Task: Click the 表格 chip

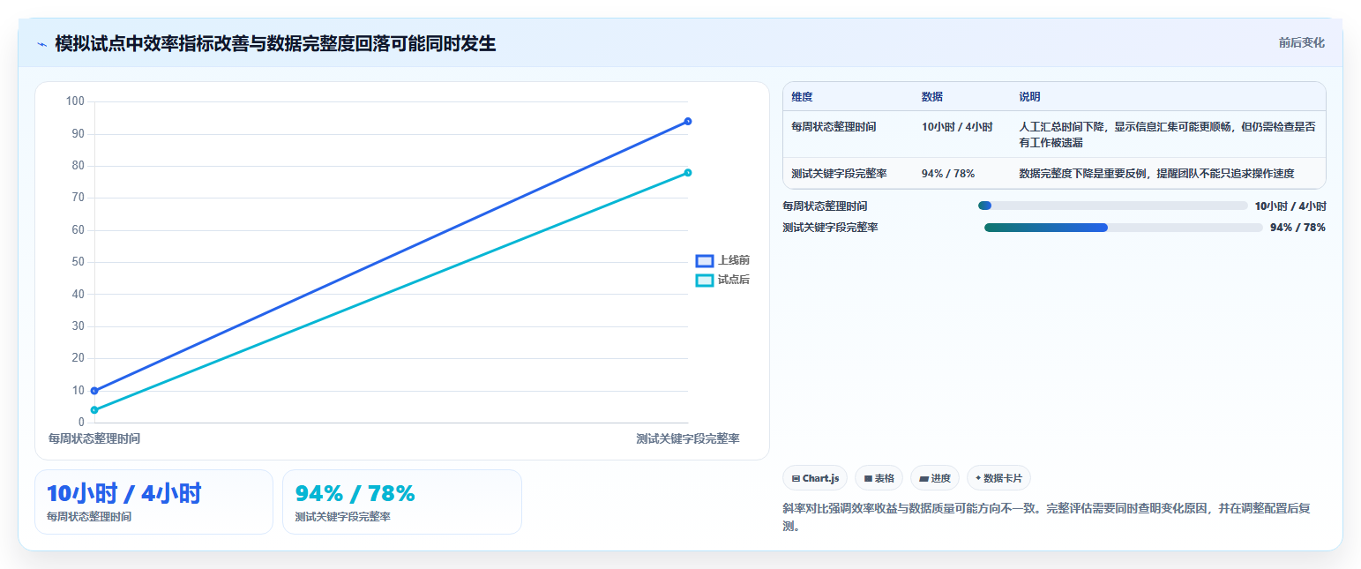Action: point(879,478)
